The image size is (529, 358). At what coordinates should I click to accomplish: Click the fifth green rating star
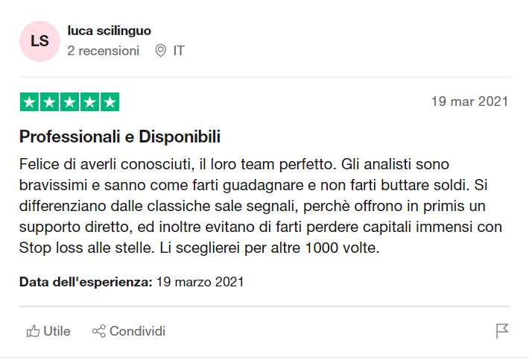110,101
